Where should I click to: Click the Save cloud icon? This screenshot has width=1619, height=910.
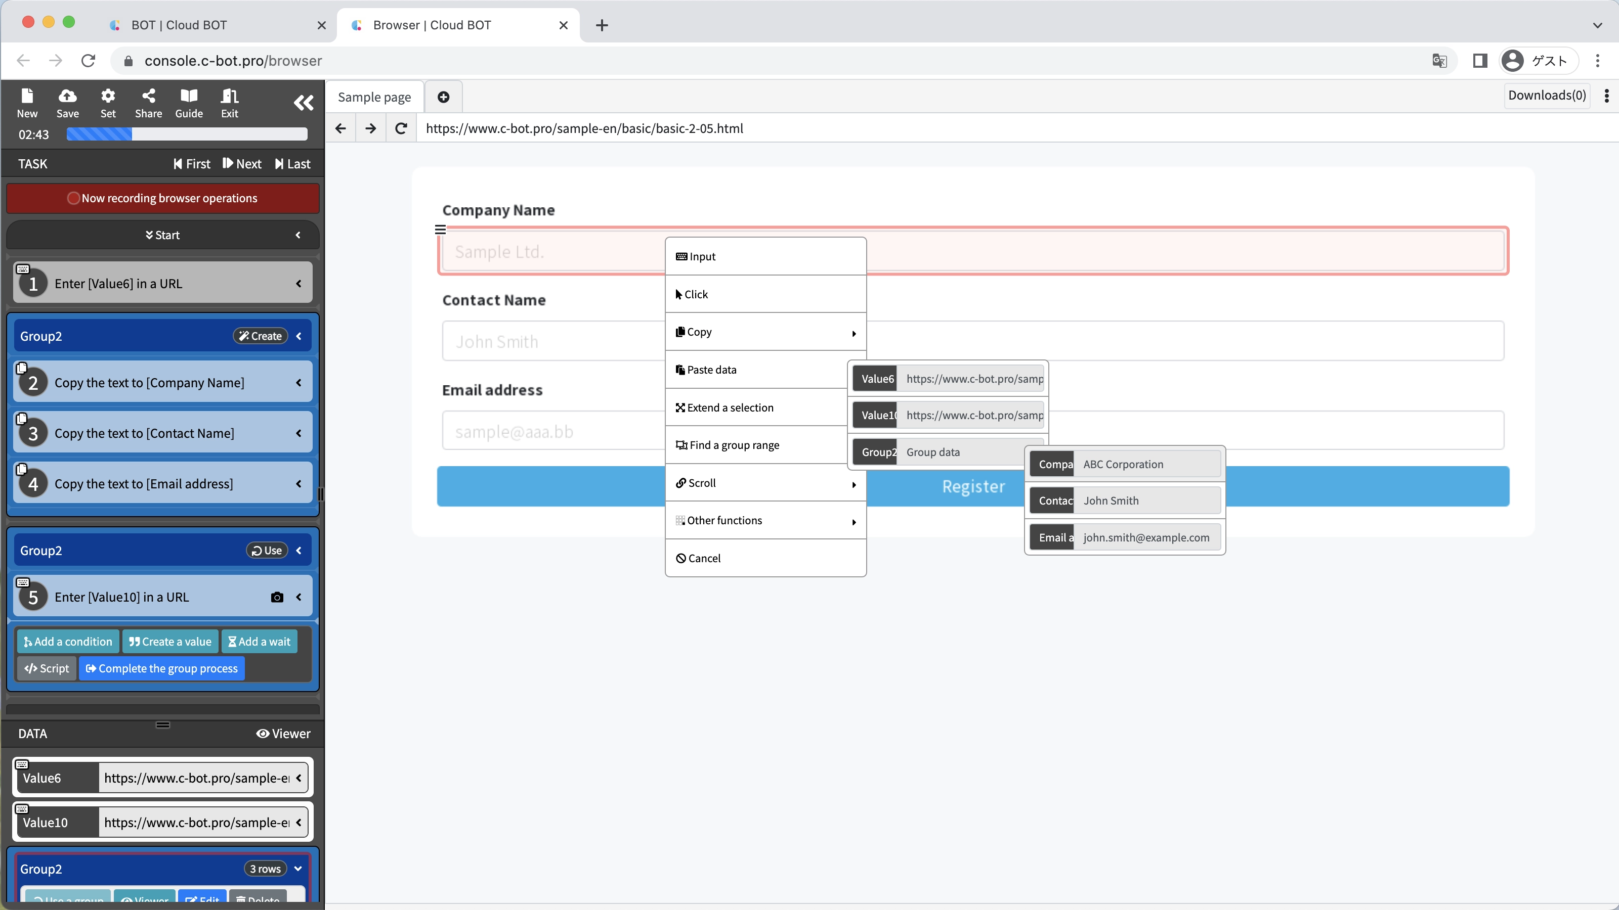tap(67, 96)
